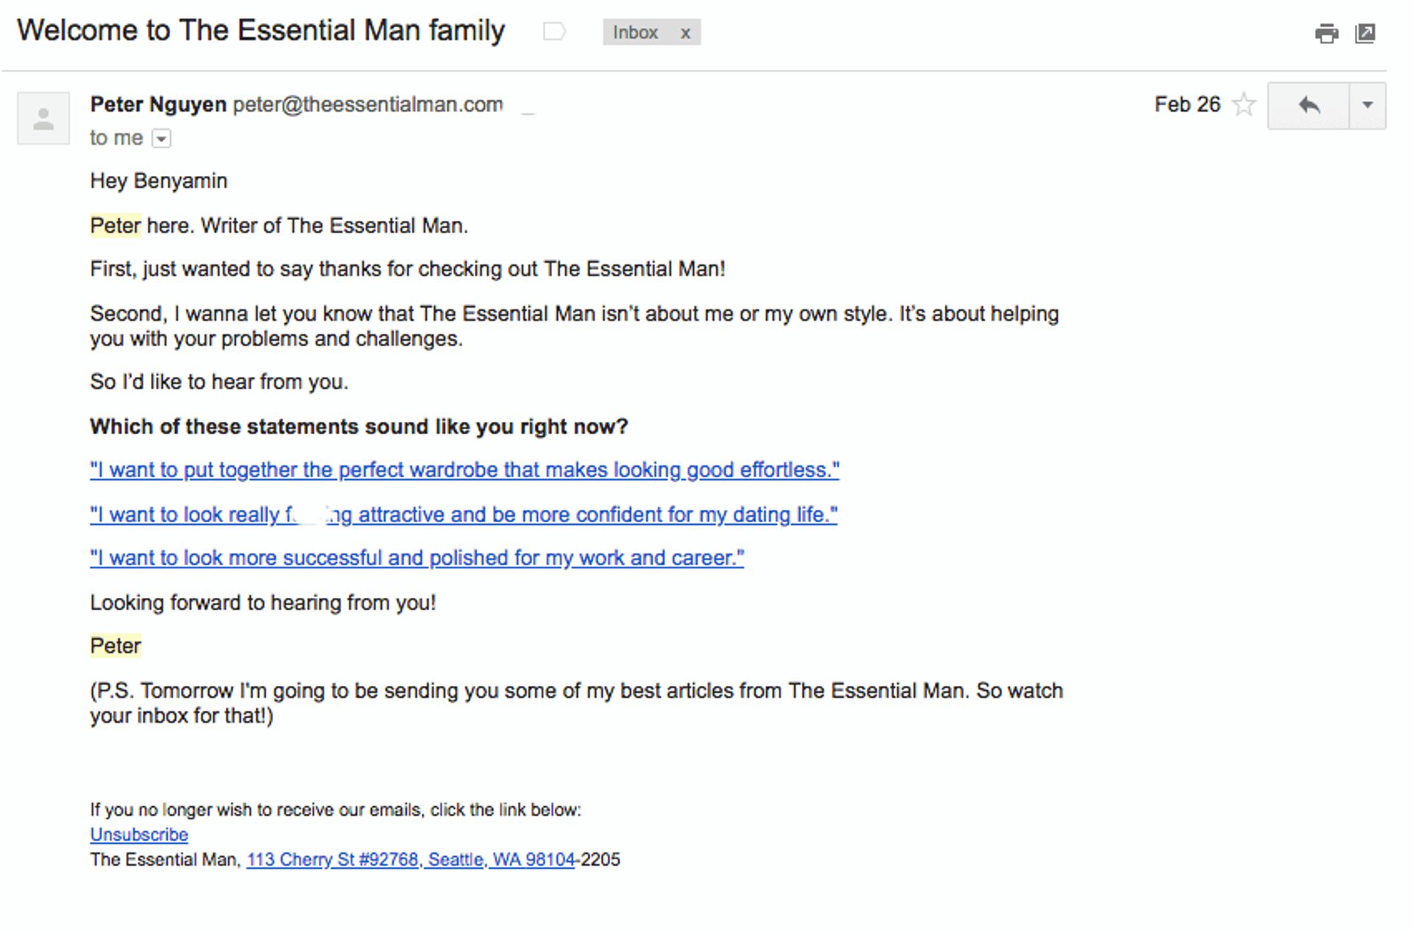Remove the Inbox label with the x
The height and width of the screenshot is (932, 1413).
[686, 32]
